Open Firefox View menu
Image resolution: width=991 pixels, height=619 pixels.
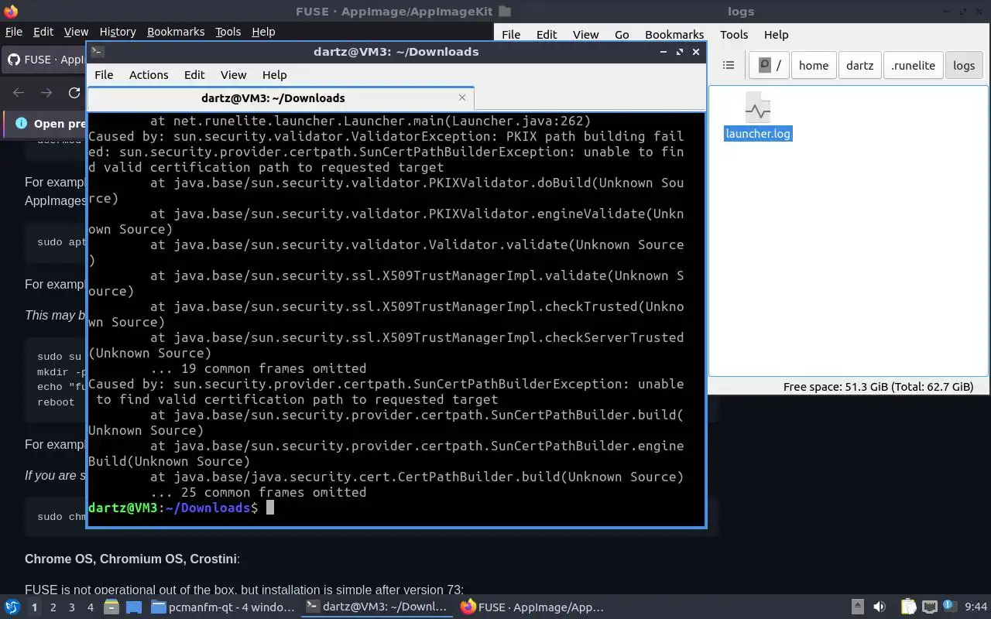tap(76, 32)
